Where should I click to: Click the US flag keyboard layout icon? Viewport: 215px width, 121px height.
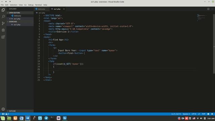194,118
